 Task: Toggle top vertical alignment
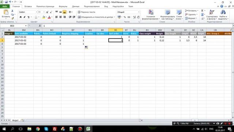point(57,12)
